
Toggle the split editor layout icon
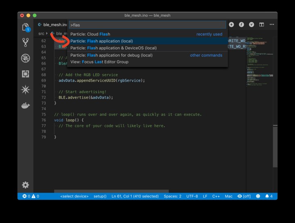(261, 25)
